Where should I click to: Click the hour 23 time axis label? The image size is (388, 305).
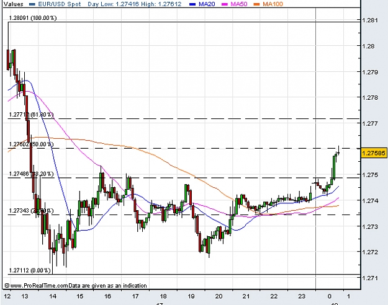pos(302,296)
